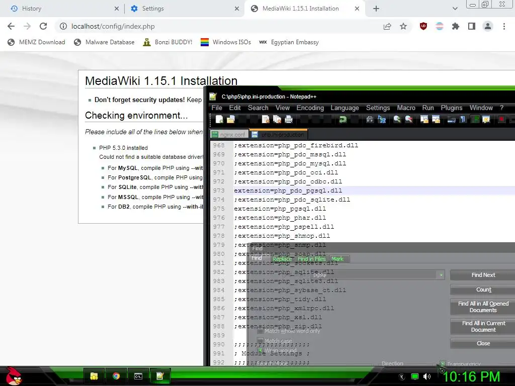Open the MEMZ Download bookmark

point(36,42)
